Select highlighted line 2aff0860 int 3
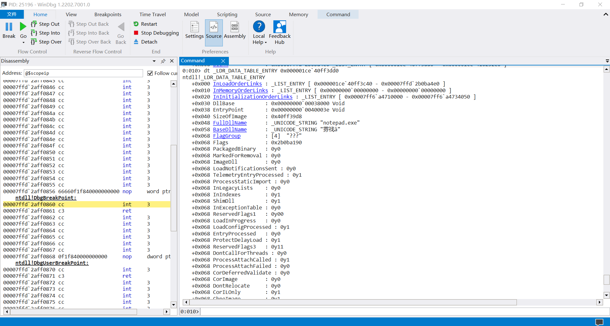 coord(86,204)
